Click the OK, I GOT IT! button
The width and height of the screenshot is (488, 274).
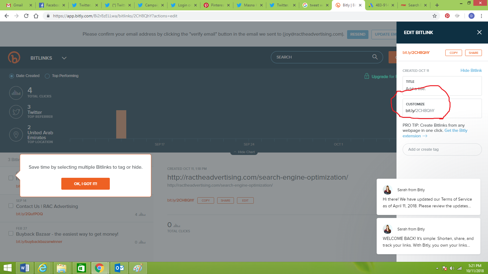tap(85, 184)
